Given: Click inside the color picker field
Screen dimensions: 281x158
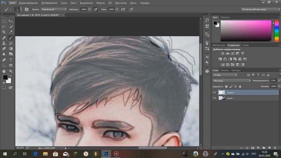Looking at the screenshot, I should pyautogui.click(x=246, y=31).
